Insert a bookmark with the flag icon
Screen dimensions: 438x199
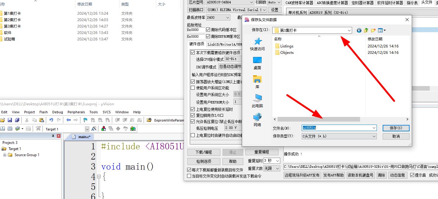pyautogui.click(x=85, y=120)
